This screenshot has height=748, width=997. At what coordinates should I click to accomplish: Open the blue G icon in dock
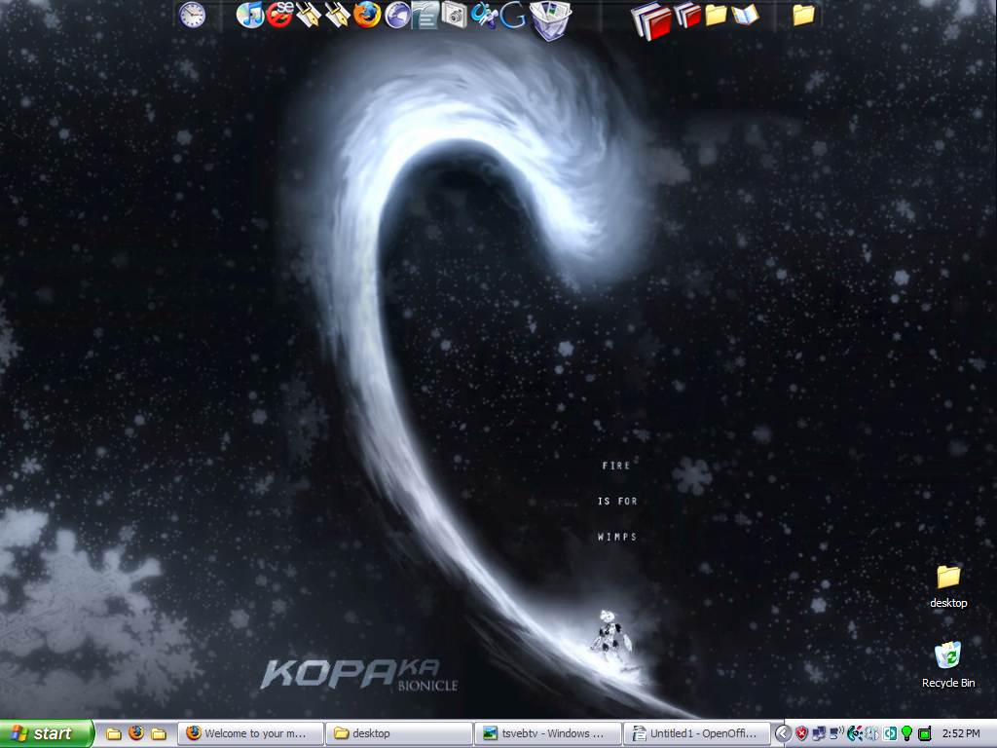(513, 16)
